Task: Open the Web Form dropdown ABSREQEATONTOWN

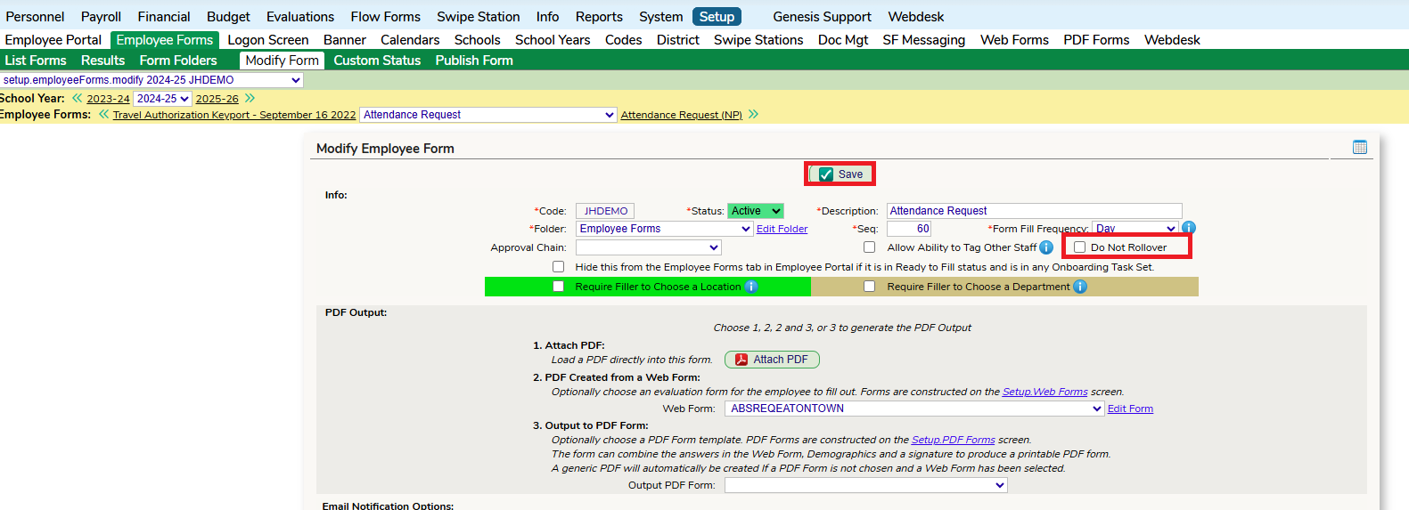Action: [914, 409]
